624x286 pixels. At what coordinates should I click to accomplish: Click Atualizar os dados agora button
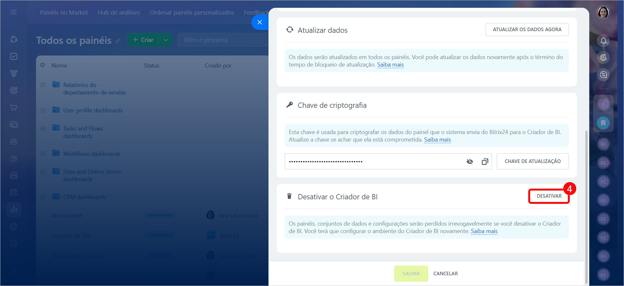(527, 30)
